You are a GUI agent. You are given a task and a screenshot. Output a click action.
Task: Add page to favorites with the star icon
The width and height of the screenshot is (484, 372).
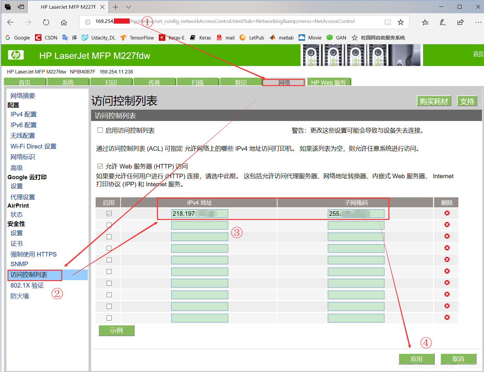[x=401, y=22]
